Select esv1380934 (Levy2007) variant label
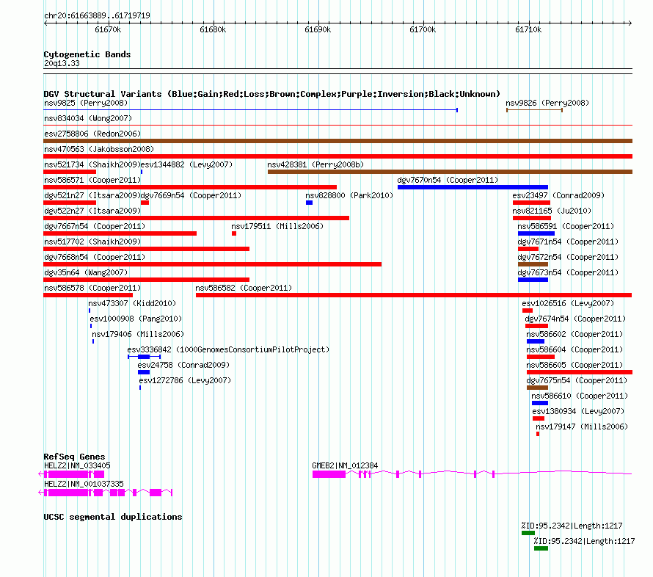 [x=578, y=411]
